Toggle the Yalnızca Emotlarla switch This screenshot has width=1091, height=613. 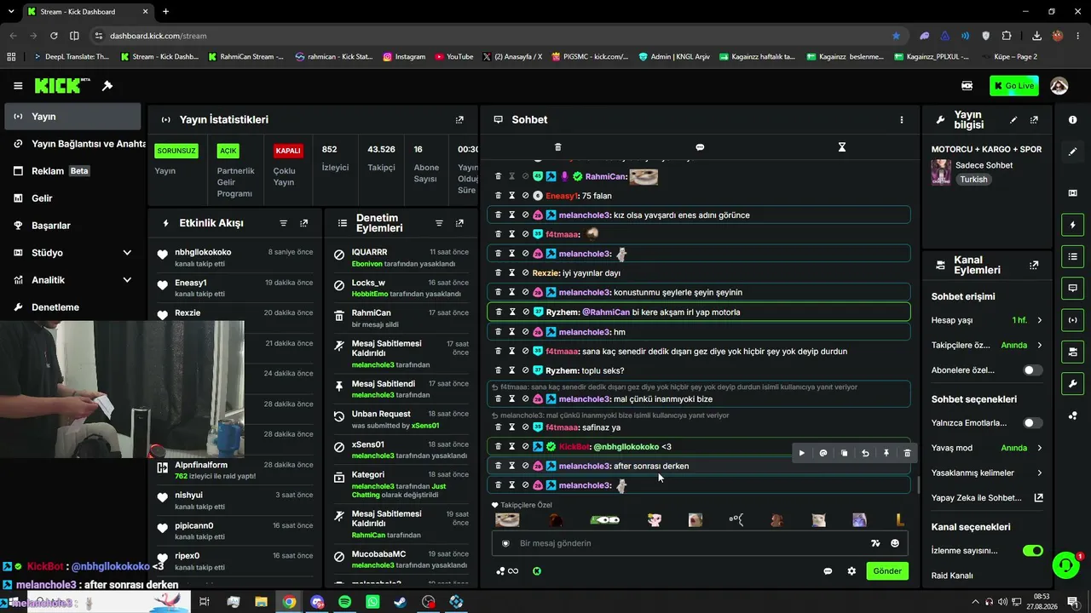(1032, 423)
